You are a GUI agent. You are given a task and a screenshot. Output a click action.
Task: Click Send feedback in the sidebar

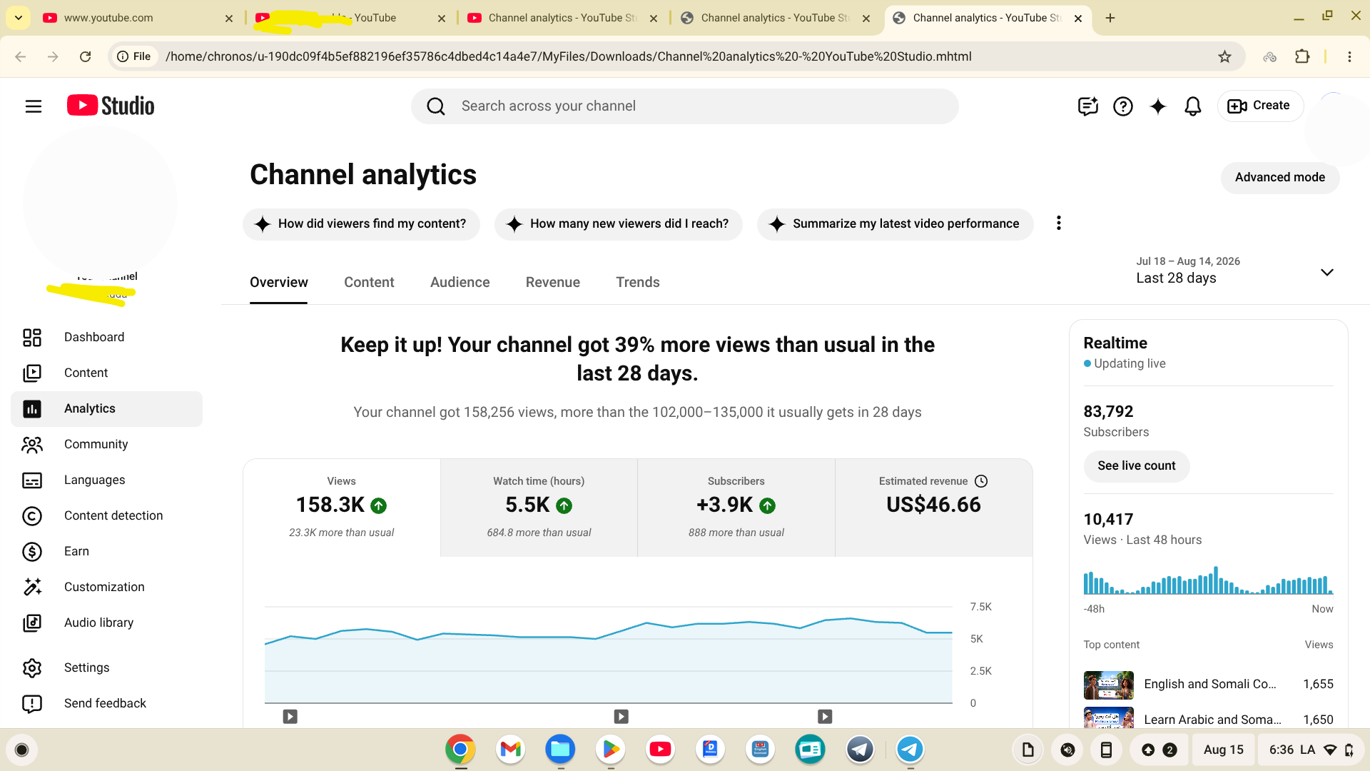107,703
